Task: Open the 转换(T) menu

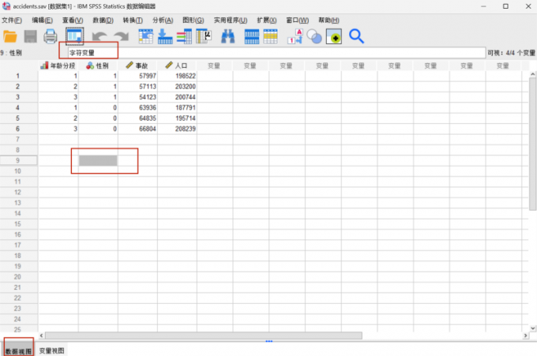Action: click(133, 20)
